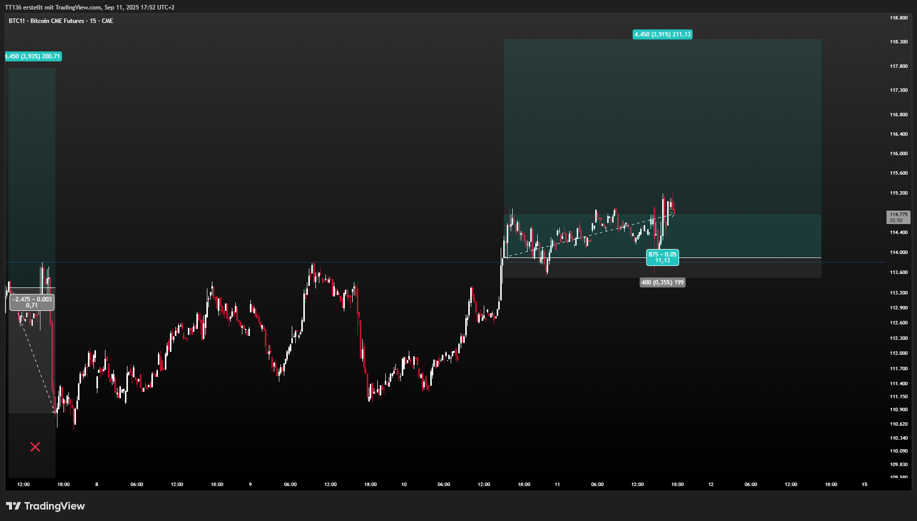
Task: Click the 118.800 price axis label
Action: (899, 18)
